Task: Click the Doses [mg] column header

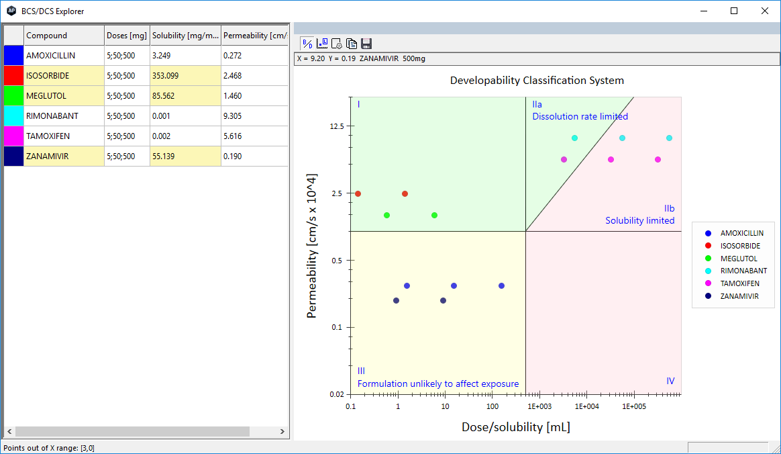Action: coord(127,36)
